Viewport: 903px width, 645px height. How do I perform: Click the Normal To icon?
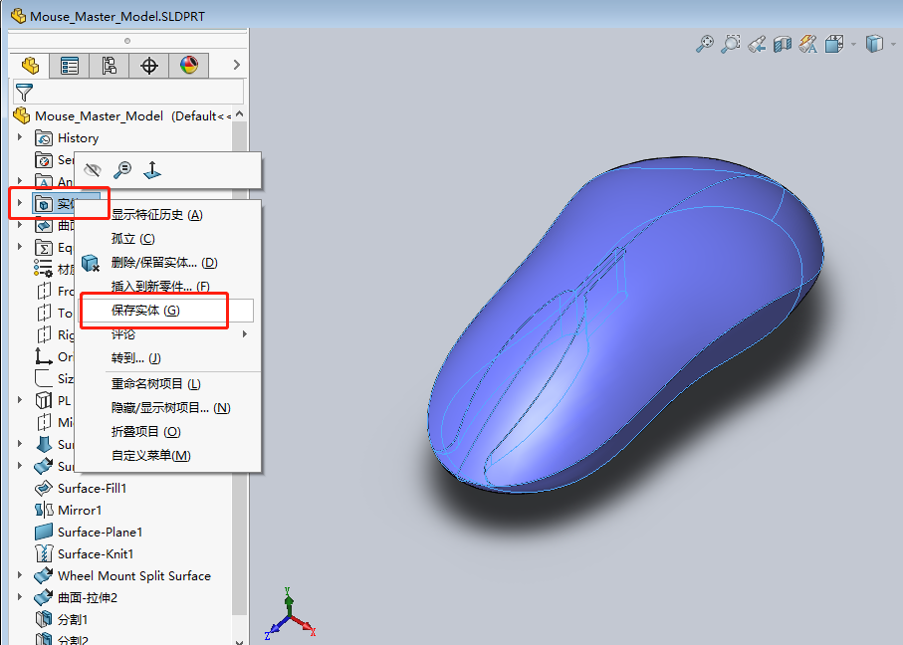click(x=152, y=170)
